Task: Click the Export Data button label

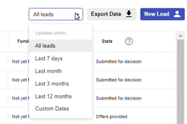Action: pyautogui.click(x=106, y=14)
